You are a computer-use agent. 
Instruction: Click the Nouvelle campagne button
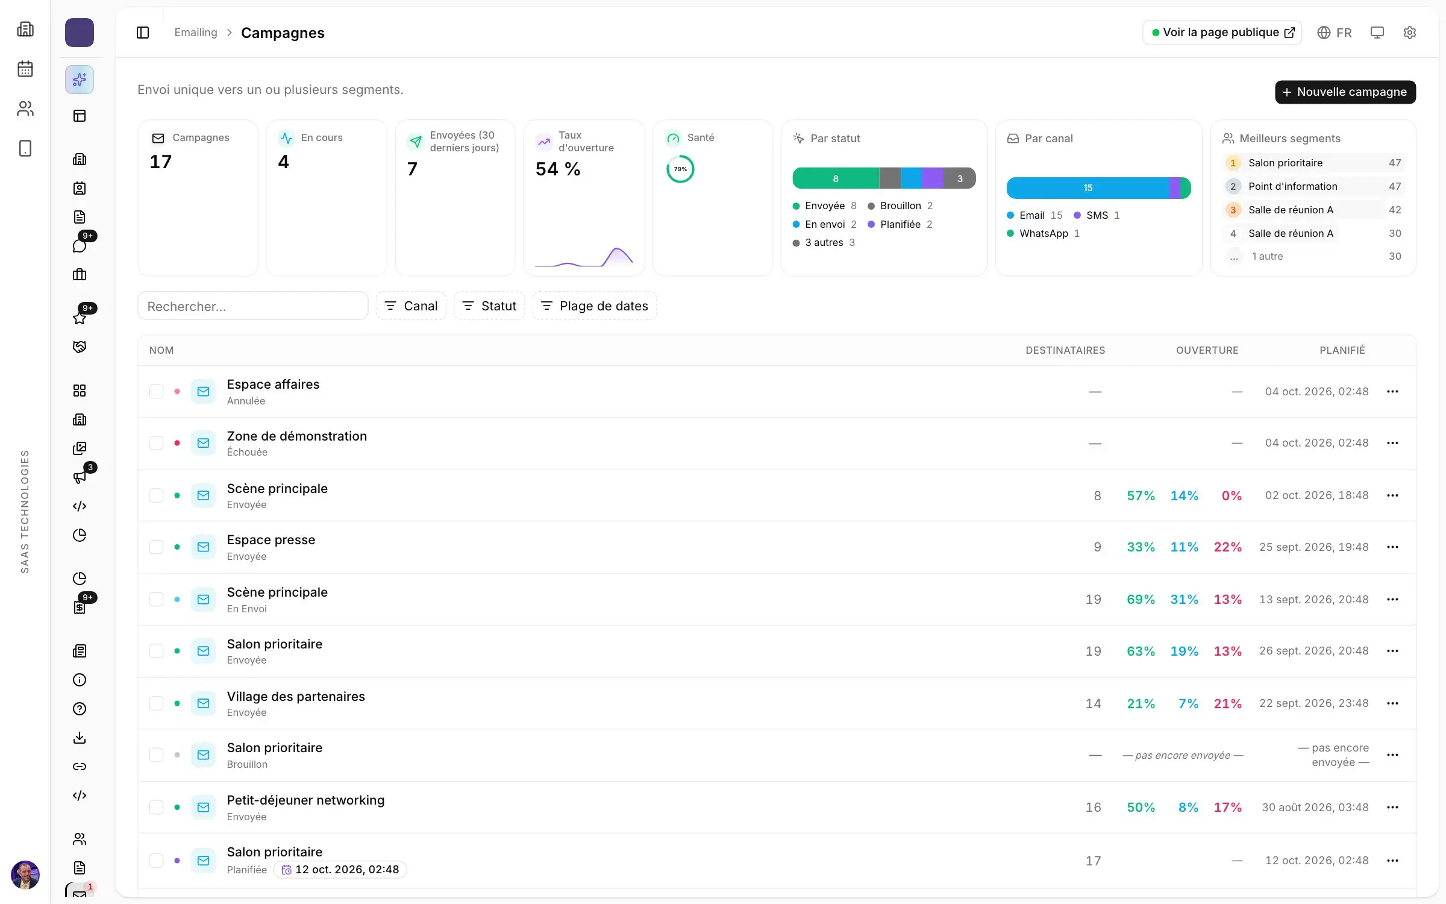tap(1345, 92)
